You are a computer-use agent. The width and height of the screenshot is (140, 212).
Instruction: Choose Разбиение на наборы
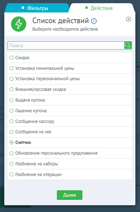pos(70,164)
